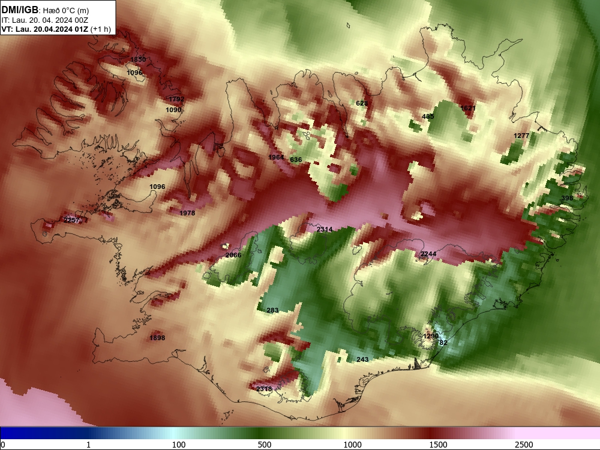600x450 pixels.
Task: Click the map value label 283
Action: pyautogui.click(x=272, y=310)
